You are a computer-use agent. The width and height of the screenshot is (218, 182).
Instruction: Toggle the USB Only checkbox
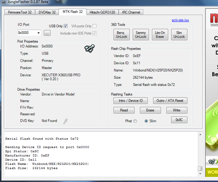[x=66, y=26]
